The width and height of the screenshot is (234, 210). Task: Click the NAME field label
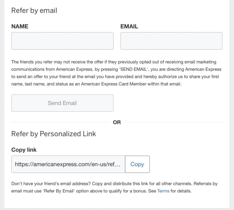pyautogui.click(x=20, y=27)
